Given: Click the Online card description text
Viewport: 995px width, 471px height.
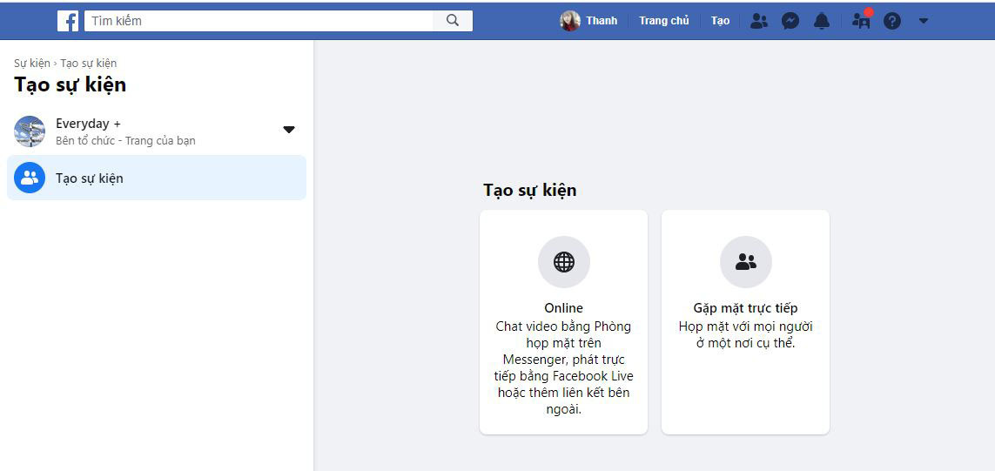Looking at the screenshot, I should tap(564, 368).
